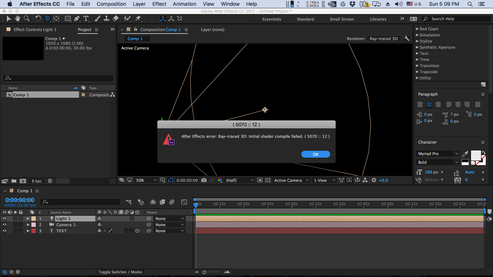Viewport: 493px width, 277px height.
Task: Open the Bold font style dropdown
Action: pyautogui.click(x=438, y=162)
